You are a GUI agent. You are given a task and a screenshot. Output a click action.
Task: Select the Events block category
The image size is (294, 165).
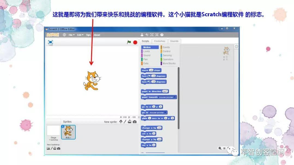(x=169, y=47)
